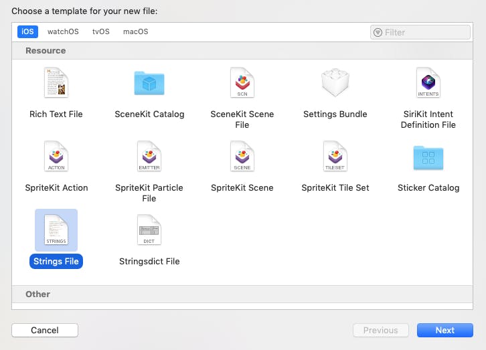Pick the Sticker Catalog folder icon
This screenshot has width=486, height=350.
pyautogui.click(x=428, y=158)
